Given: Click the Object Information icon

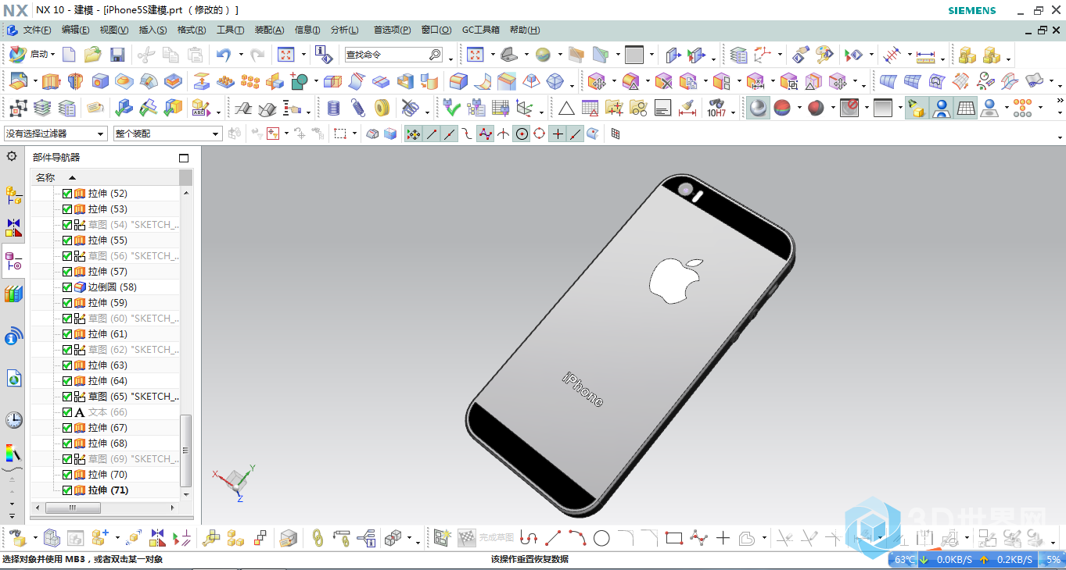Looking at the screenshot, I should point(323,55).
